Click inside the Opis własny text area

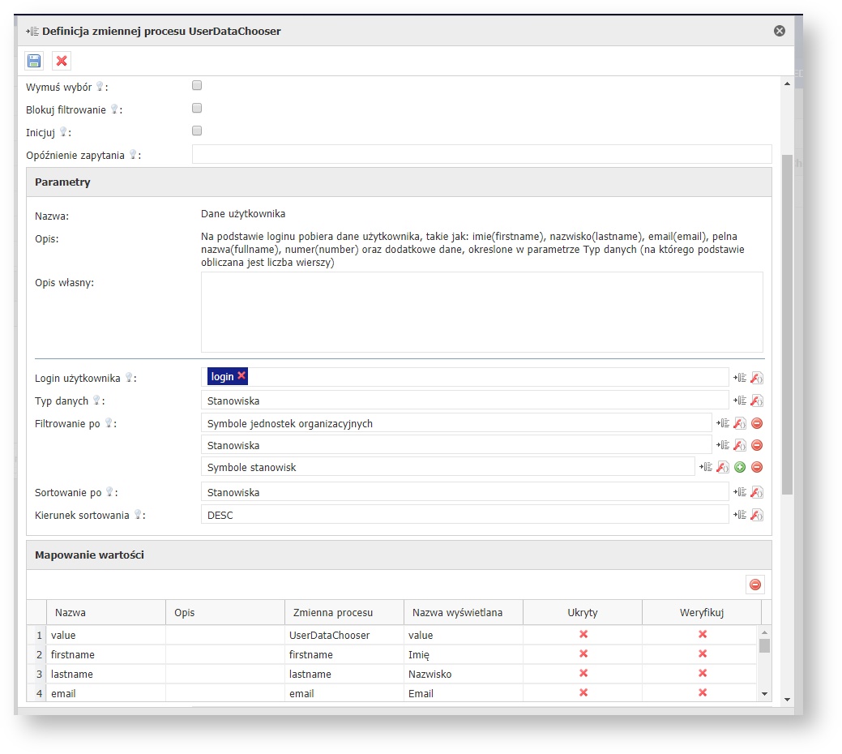coord(481,311)
